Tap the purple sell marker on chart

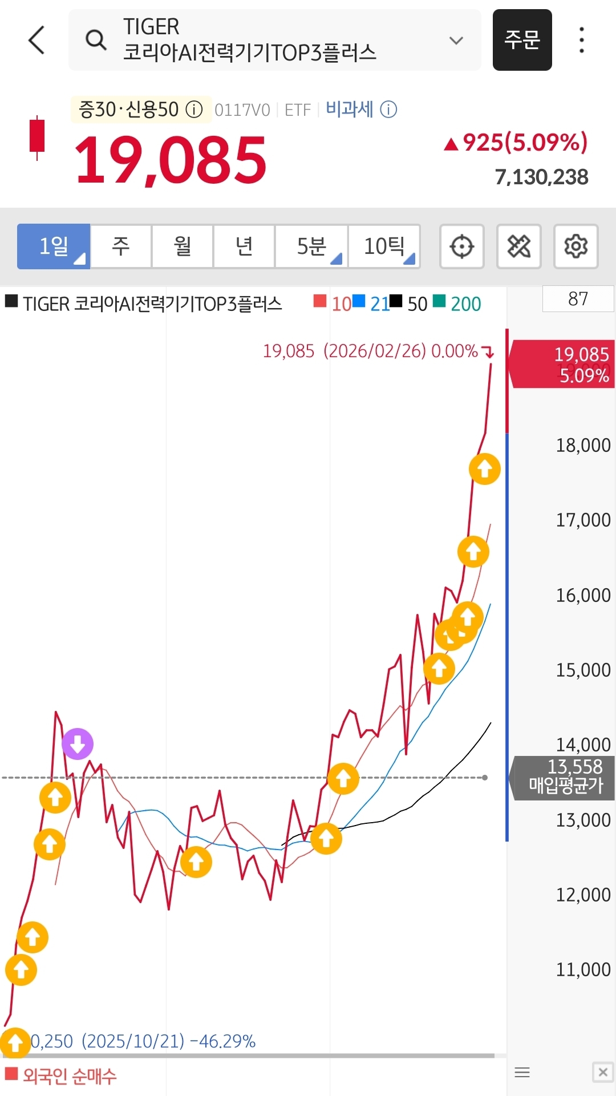coord(78,743)
